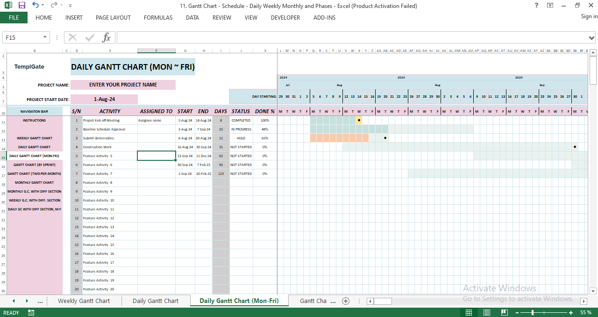Image resolution: width=598 pixels, height=317 pixels.
Task: Click inside the Name Box showing F15
Action: [22, 37]
